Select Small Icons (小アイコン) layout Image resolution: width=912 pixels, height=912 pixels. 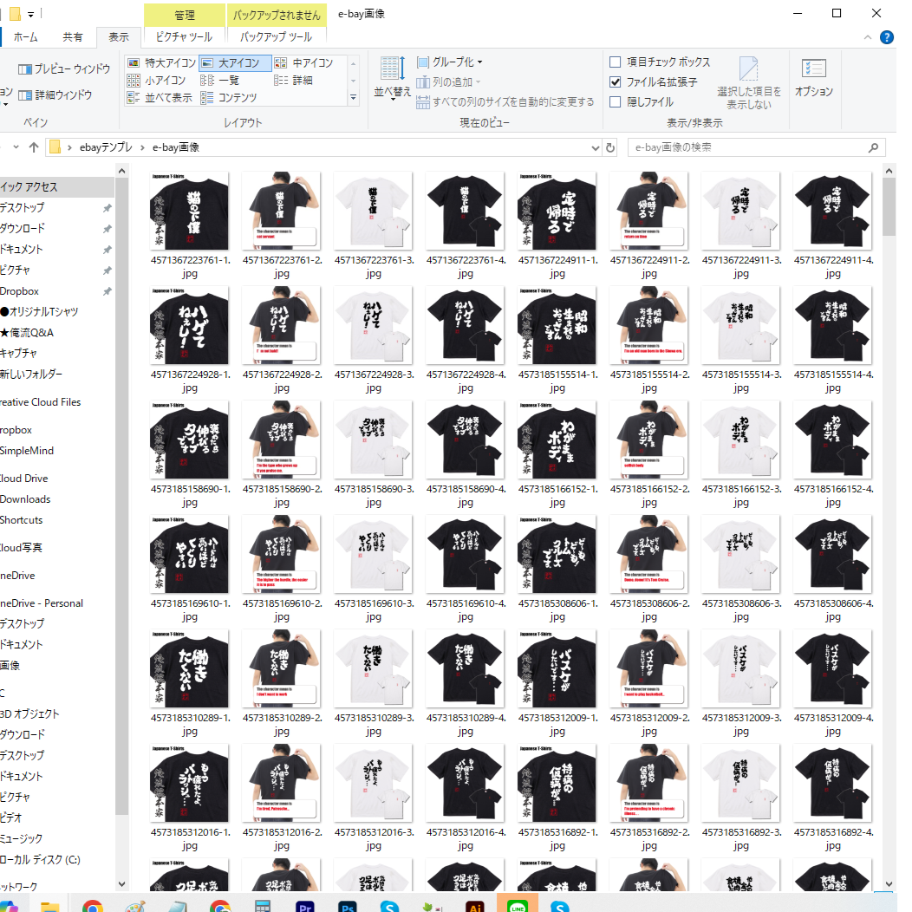(x=157, y=81)
